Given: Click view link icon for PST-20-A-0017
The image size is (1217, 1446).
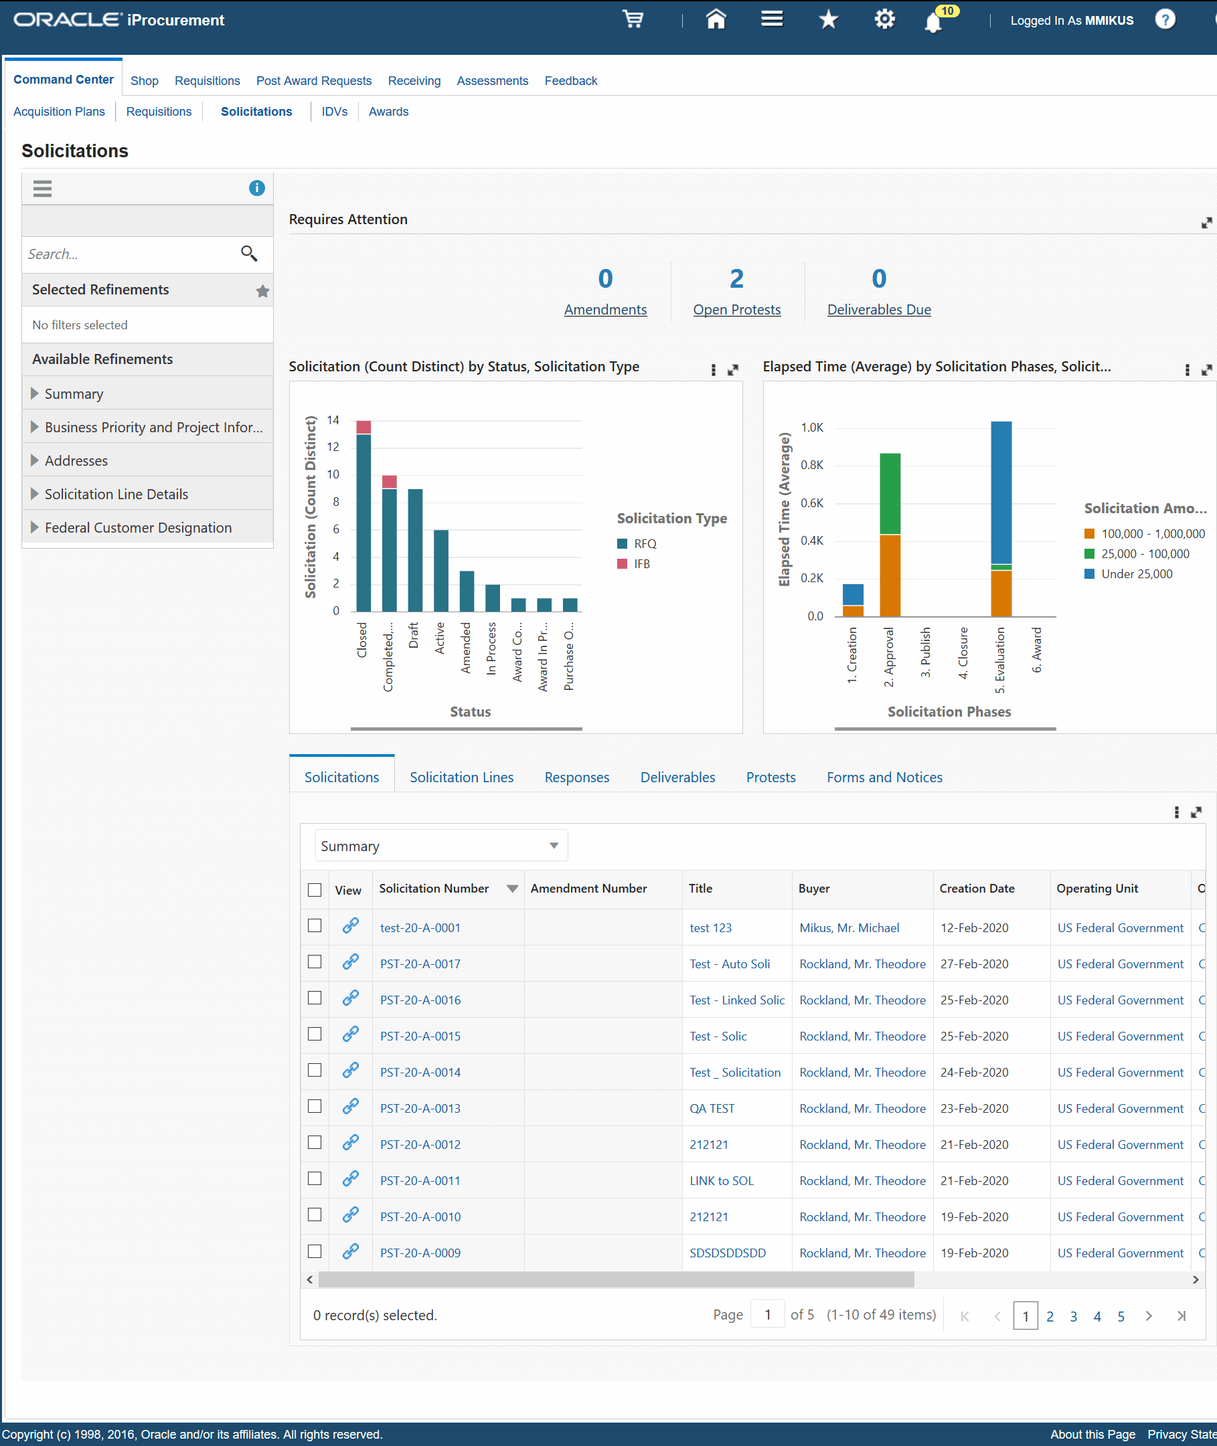Looking at the screenshot, I should pyautogui.click(x=351, y=962).
